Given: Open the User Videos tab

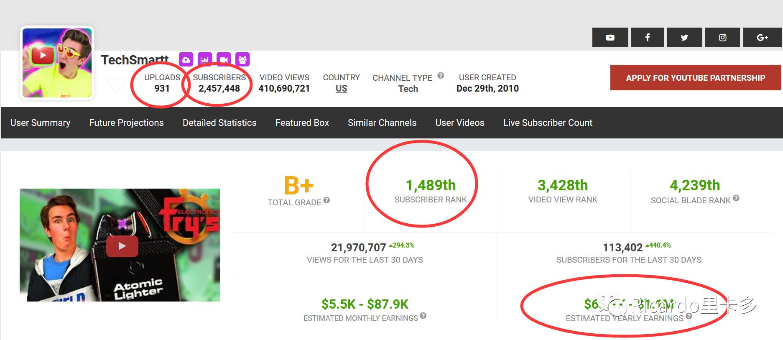Looking at the screenshot, I should point(460,123).
